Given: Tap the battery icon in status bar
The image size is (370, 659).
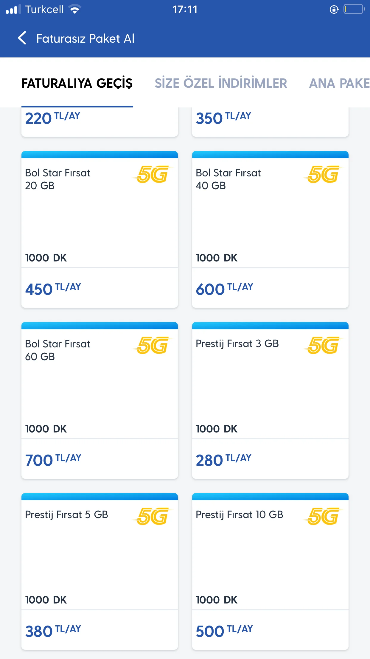Looking at the screenshot, I should point(354,9).
